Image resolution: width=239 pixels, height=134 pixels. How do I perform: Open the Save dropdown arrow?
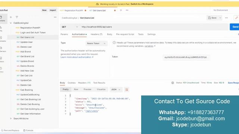click(220, 18)
